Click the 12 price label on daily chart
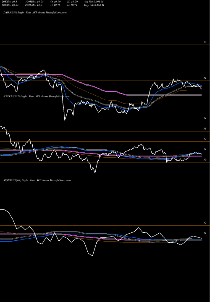The image size is (210, 302). pos(205,42)
